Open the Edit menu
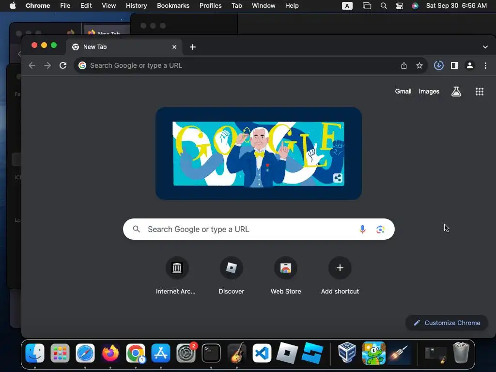The width and height of the screenshot is (496, 372). (x=86, y=6)
